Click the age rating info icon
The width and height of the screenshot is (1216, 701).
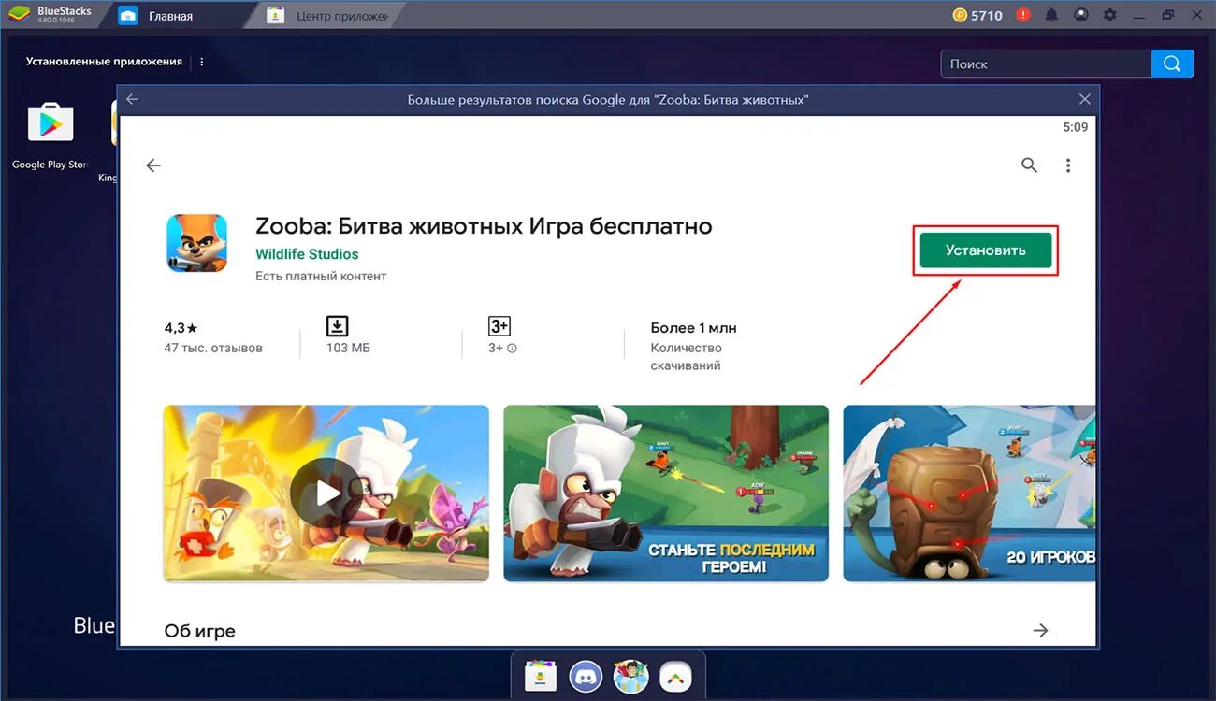point(512,349)
